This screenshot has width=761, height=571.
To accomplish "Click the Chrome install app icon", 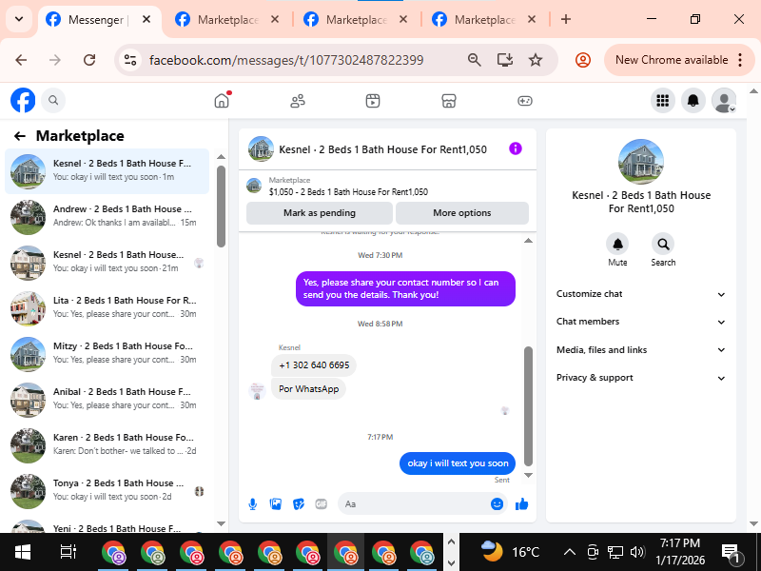I will tap(505, 60).
